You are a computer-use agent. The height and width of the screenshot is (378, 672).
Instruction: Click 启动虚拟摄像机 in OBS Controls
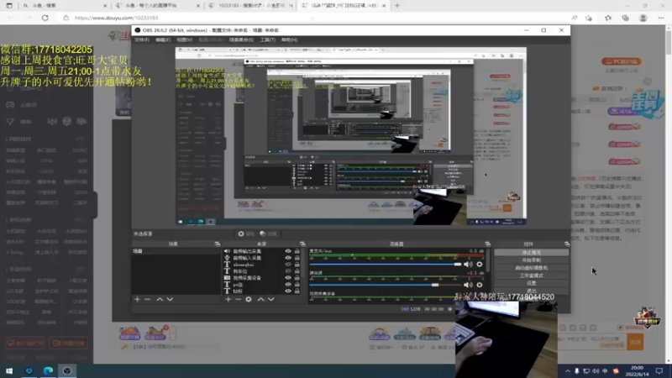532,268
